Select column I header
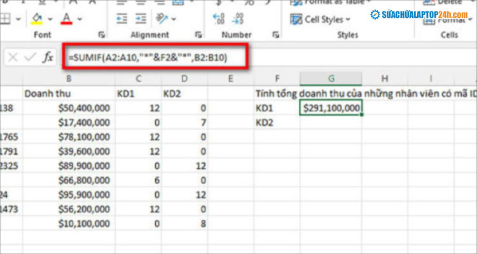 click(x=431, y=79)
